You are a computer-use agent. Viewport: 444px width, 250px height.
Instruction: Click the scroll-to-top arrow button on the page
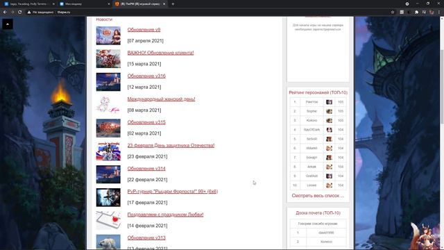coord(8,24)
